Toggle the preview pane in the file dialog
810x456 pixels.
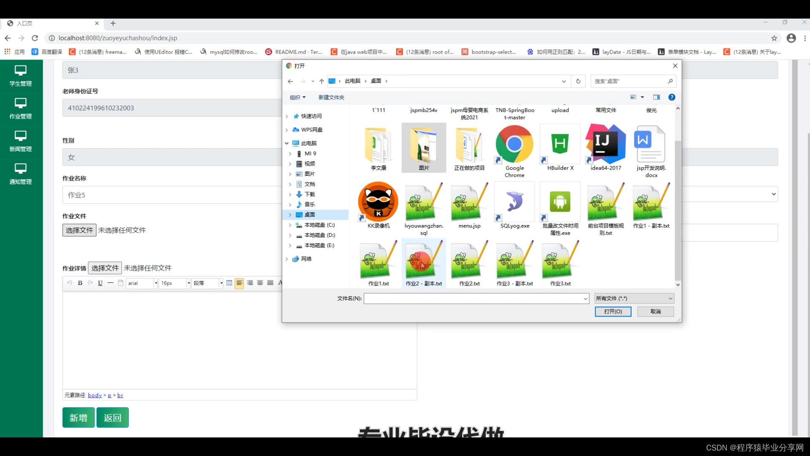click(656, 97)
